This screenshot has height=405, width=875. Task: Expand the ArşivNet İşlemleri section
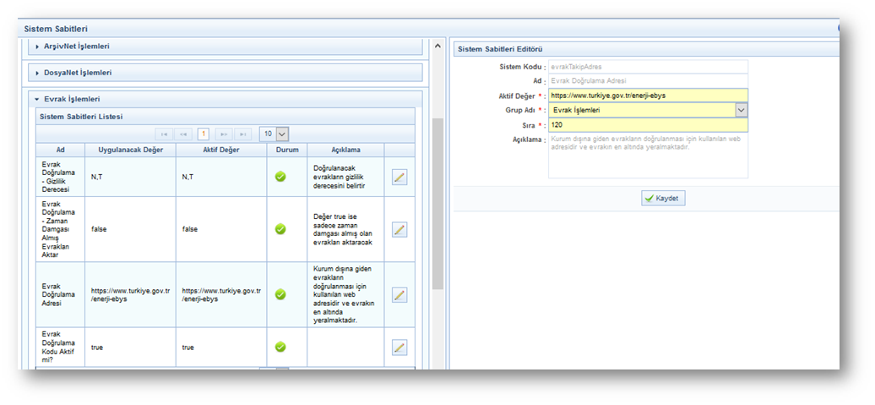click(76, 46)
